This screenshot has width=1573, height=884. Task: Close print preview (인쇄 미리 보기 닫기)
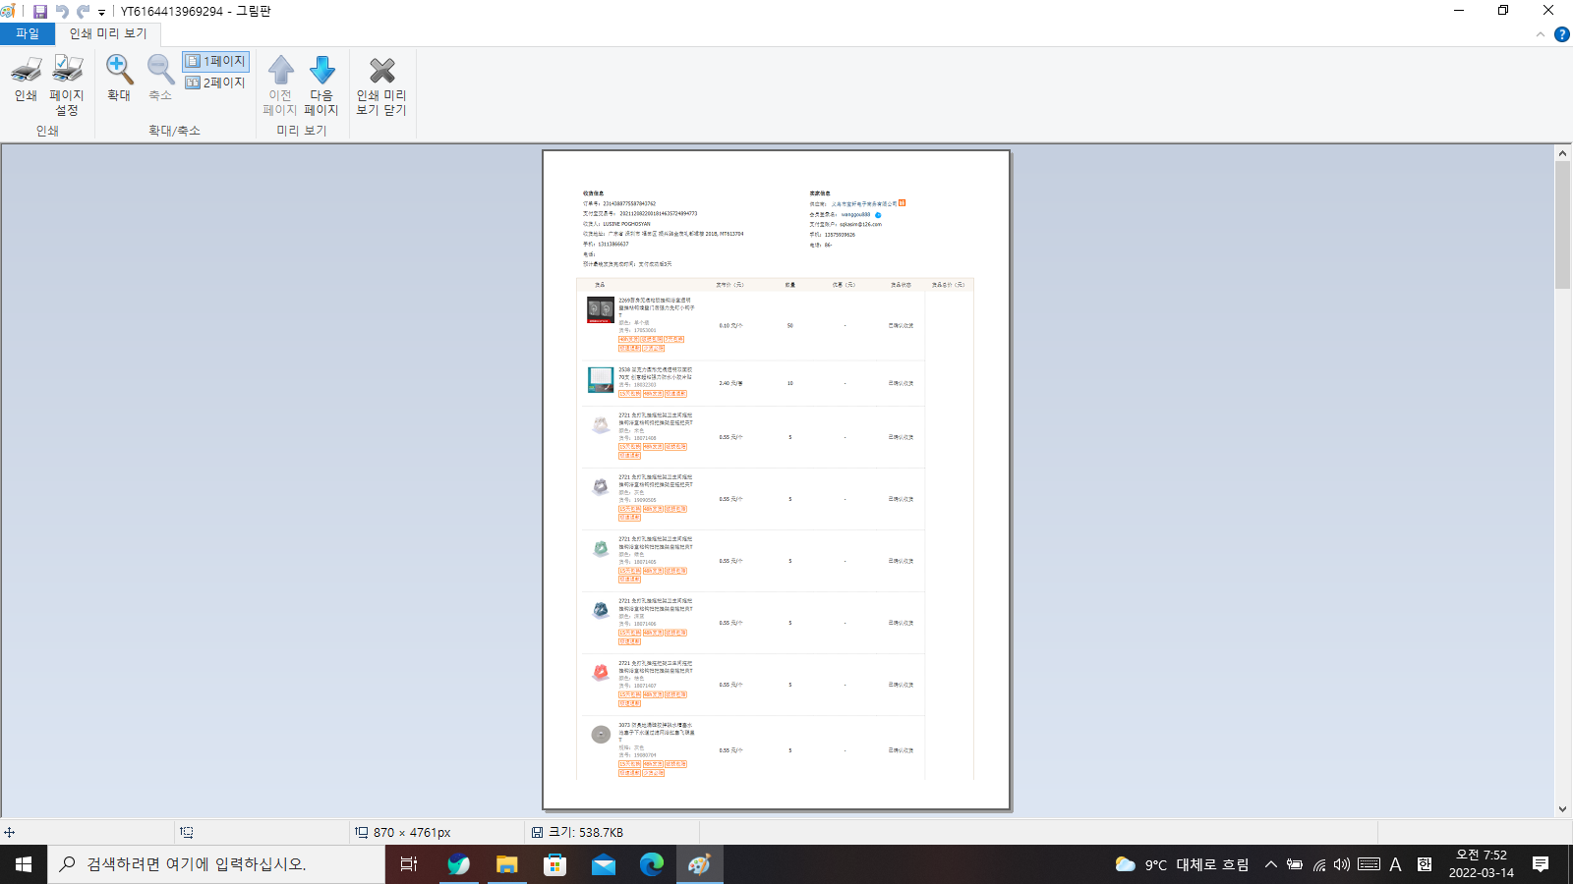coord(381,85)
